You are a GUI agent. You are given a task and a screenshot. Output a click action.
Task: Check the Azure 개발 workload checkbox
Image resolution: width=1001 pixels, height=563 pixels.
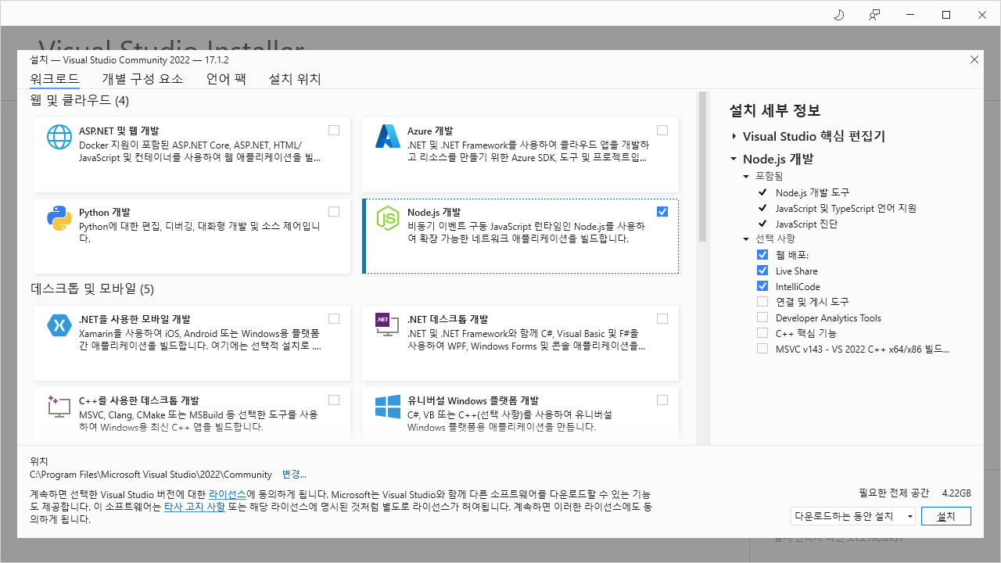pos(662,130)
